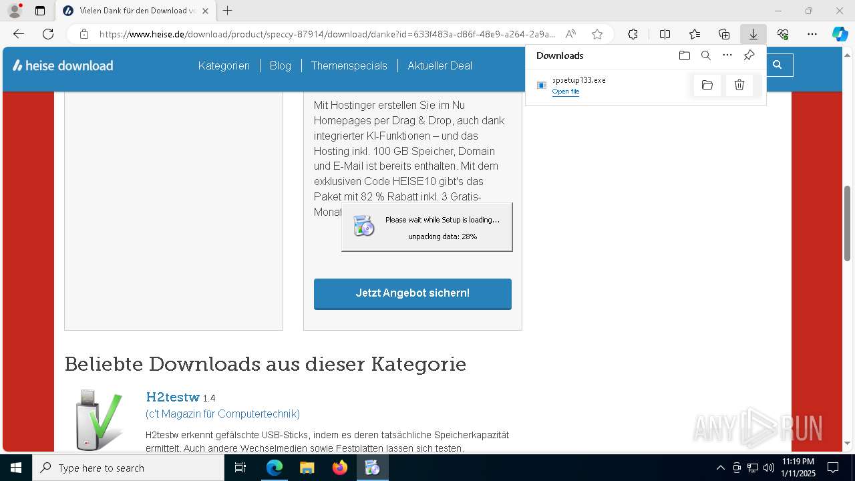Click the heise download logo

pyautogui.click(x=63, y=65)
